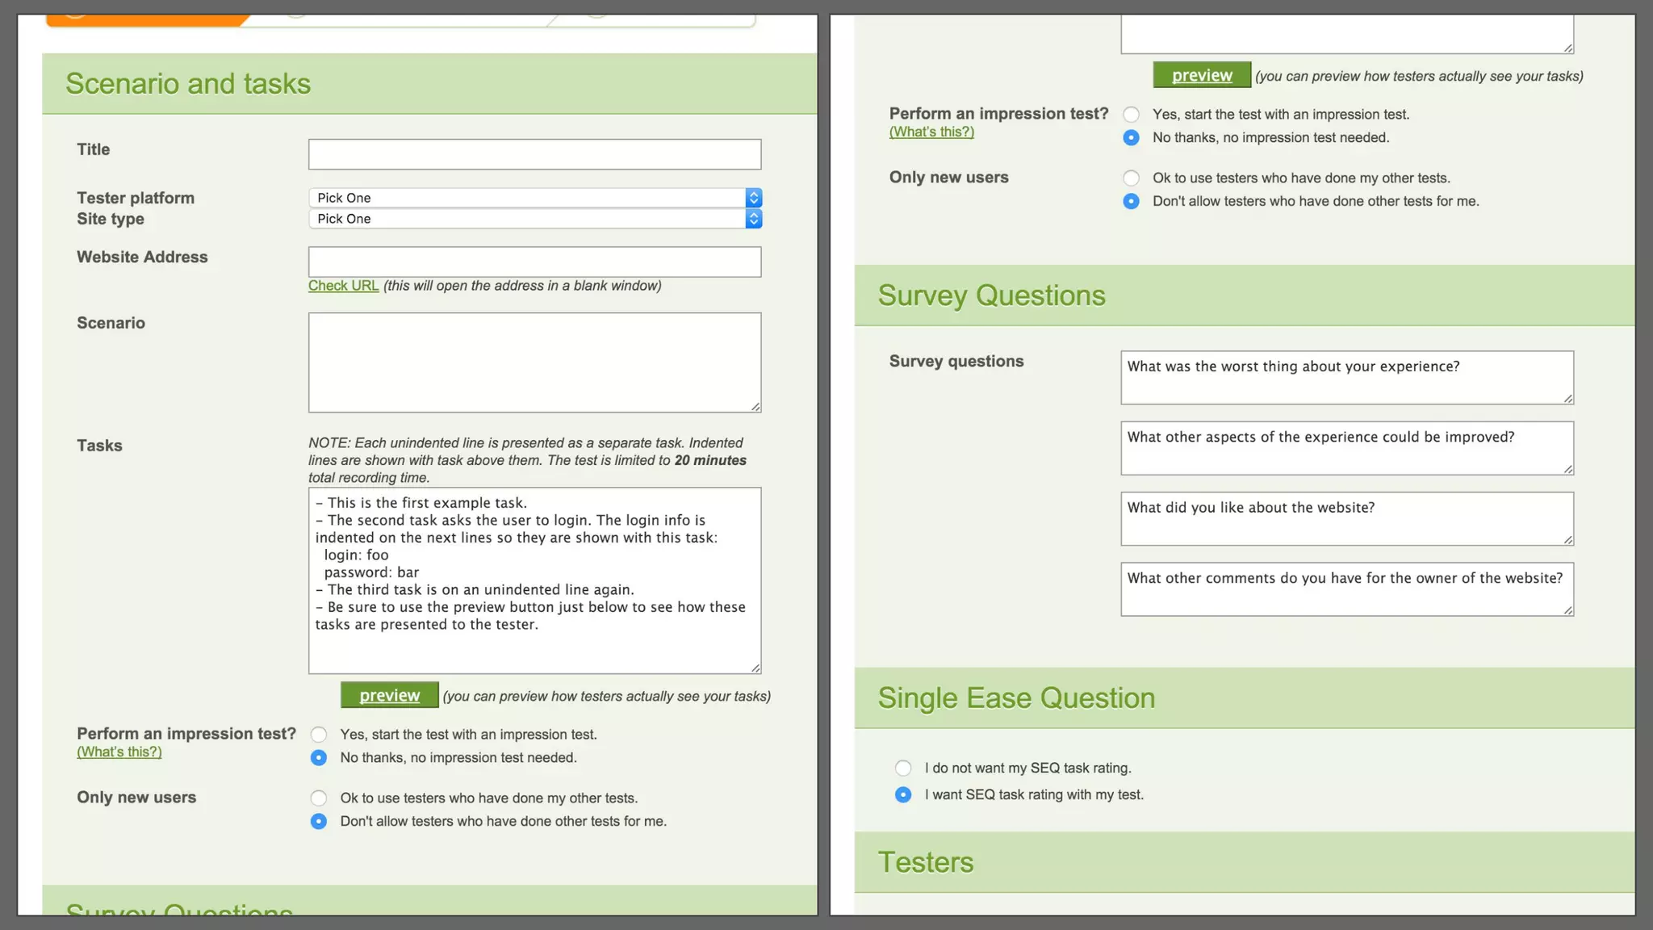Open the Tester platform dropdown

pos(534,198)
